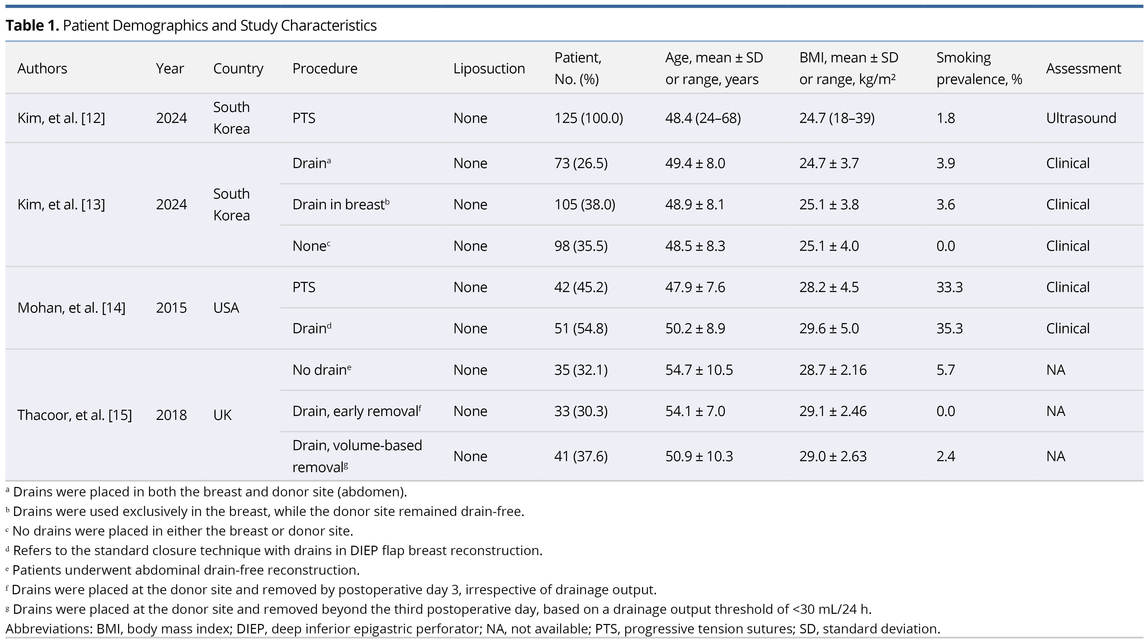Click the Assessment column header

pyautogui.click(x=1083, y=68)
